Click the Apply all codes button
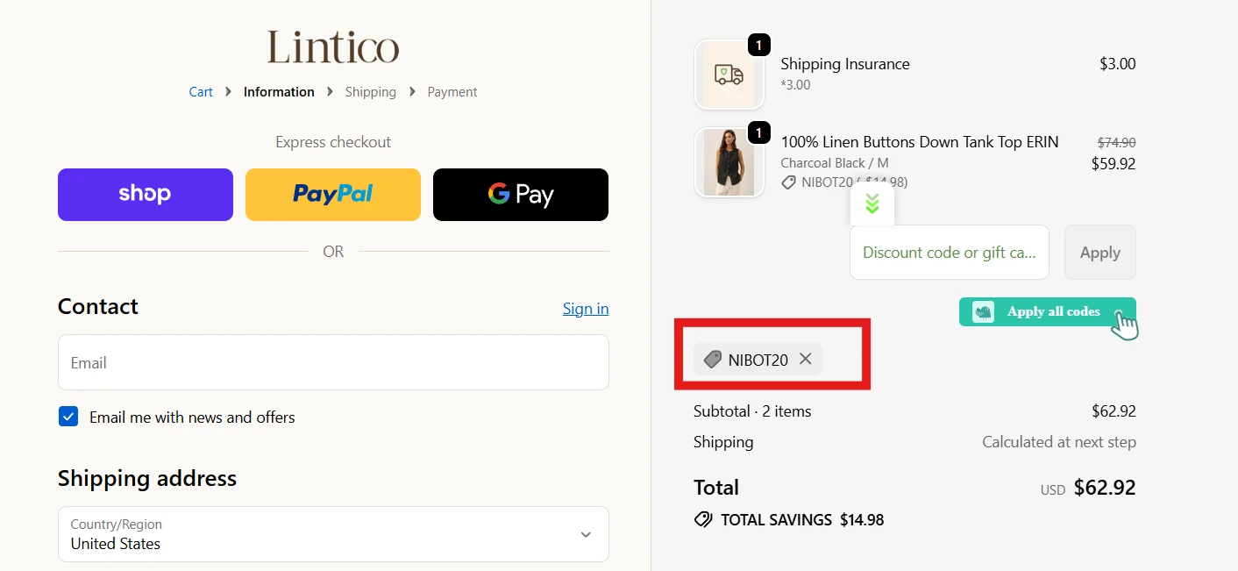Image resolution: width=1238 pixels, height=571 pixels. pyautogui.click(x=1052, y=311)
